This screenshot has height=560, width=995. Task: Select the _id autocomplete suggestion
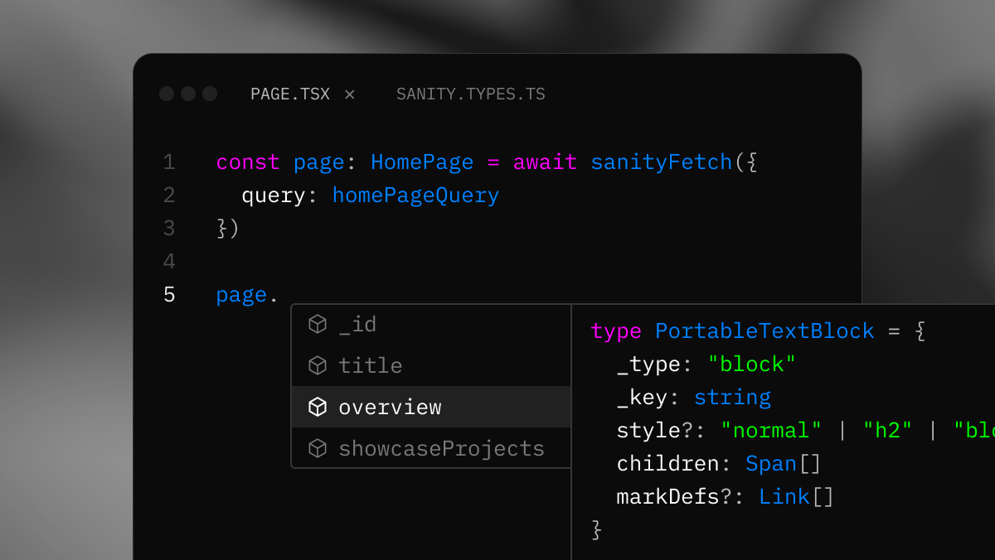pos(431,324)
